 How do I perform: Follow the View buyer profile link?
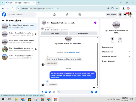(74, 52)
